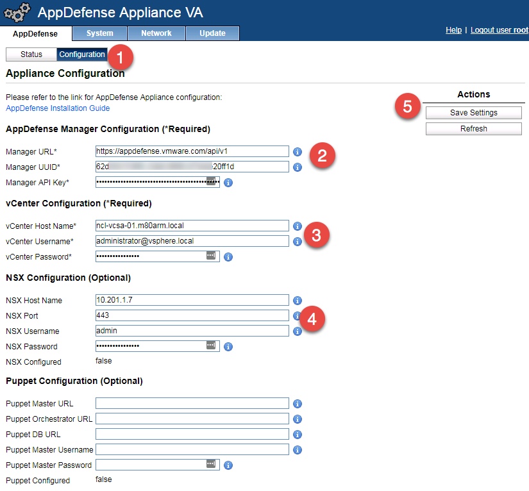529x491 pixels.
Task: Click the Refresh button
Action: (473, 128)
